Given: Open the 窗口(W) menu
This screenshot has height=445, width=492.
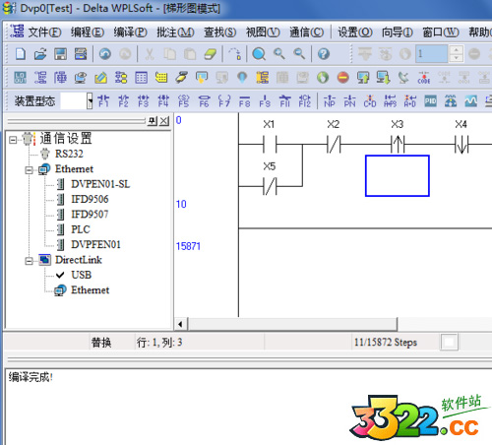Looking at the screenshot, I should [441, 32].
